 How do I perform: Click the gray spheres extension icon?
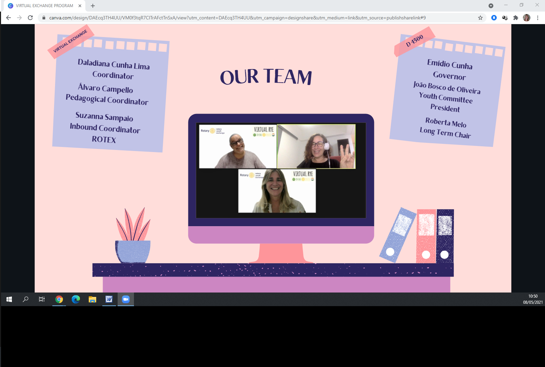point(505,18)
